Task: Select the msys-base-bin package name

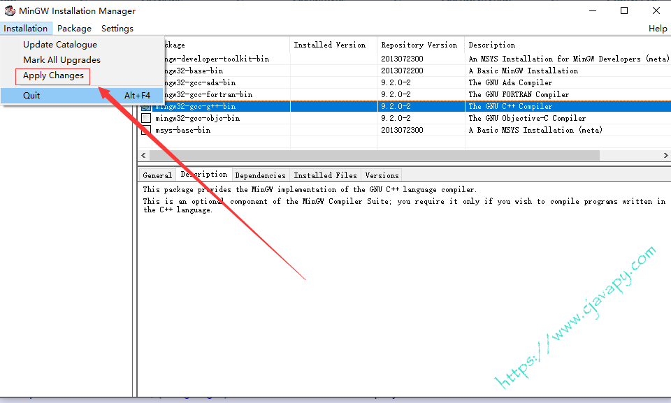Action: click(182, 130)
